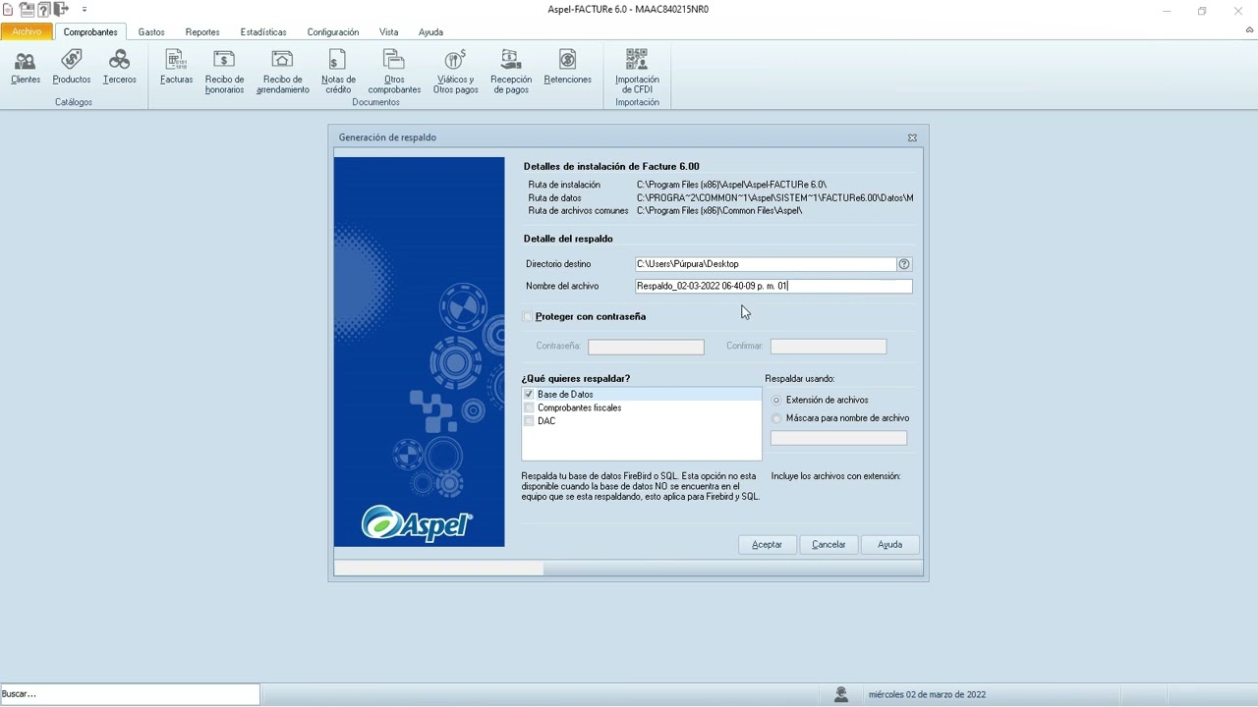Click the date in the status bar
This screenshot has height=707, width=1258.
pos(927,694)
